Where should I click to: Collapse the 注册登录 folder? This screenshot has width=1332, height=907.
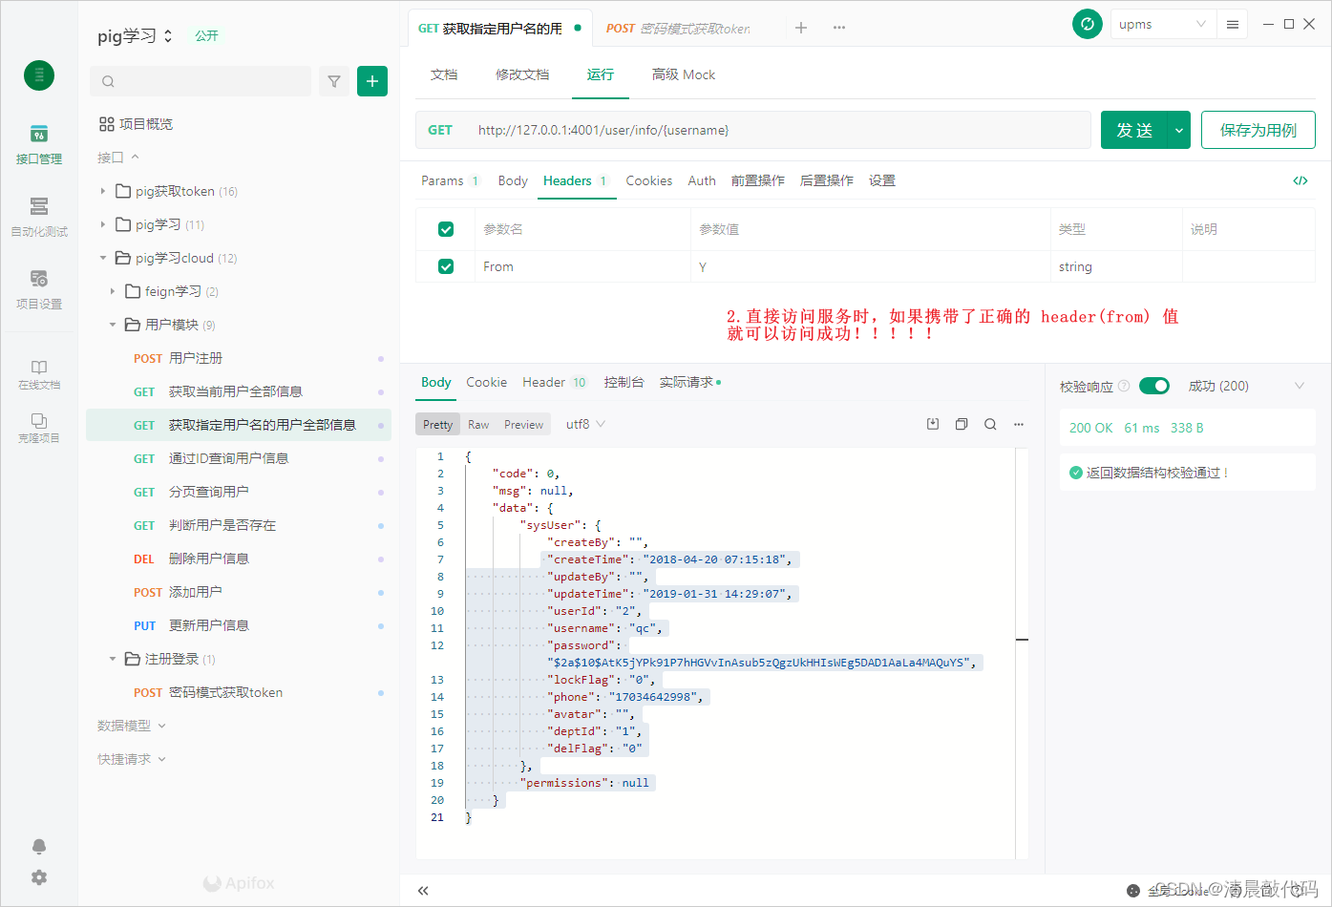coord(113,659)
